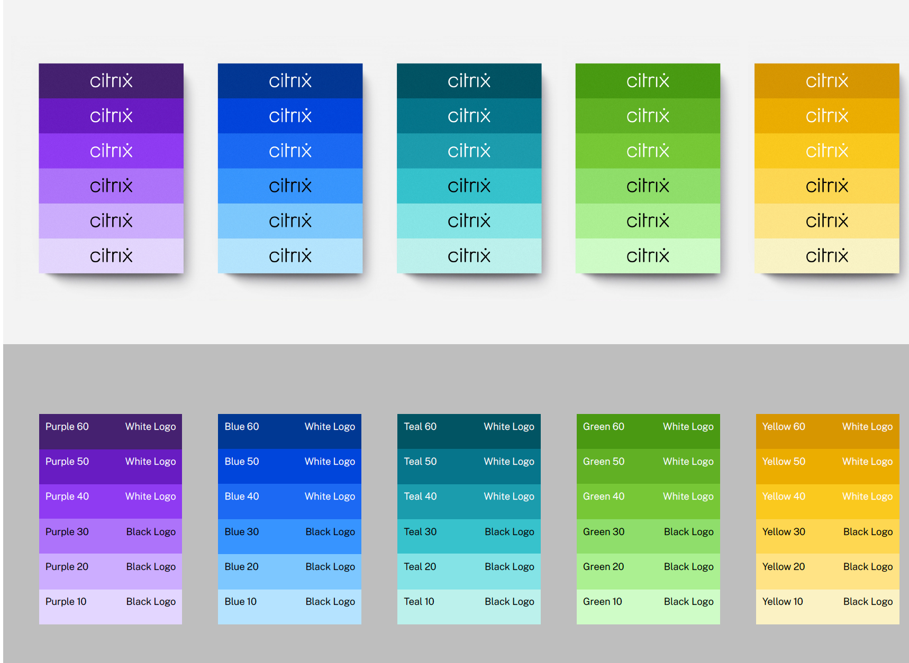Screen dimensions: 909x663
Task: Select the lightest purple band with a white logo
Action: 111,151
